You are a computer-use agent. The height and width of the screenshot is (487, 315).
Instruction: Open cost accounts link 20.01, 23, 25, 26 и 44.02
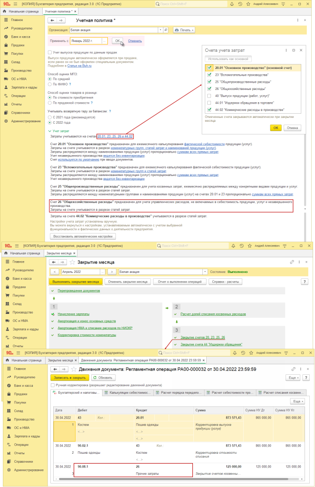pyautogui.click(x=115, y=136)
